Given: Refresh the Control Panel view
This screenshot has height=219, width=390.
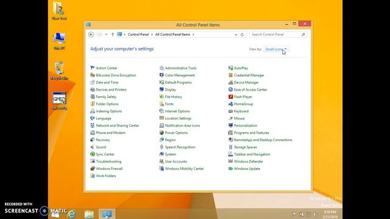Looking at the screenshot, I should tap(242, 35).
